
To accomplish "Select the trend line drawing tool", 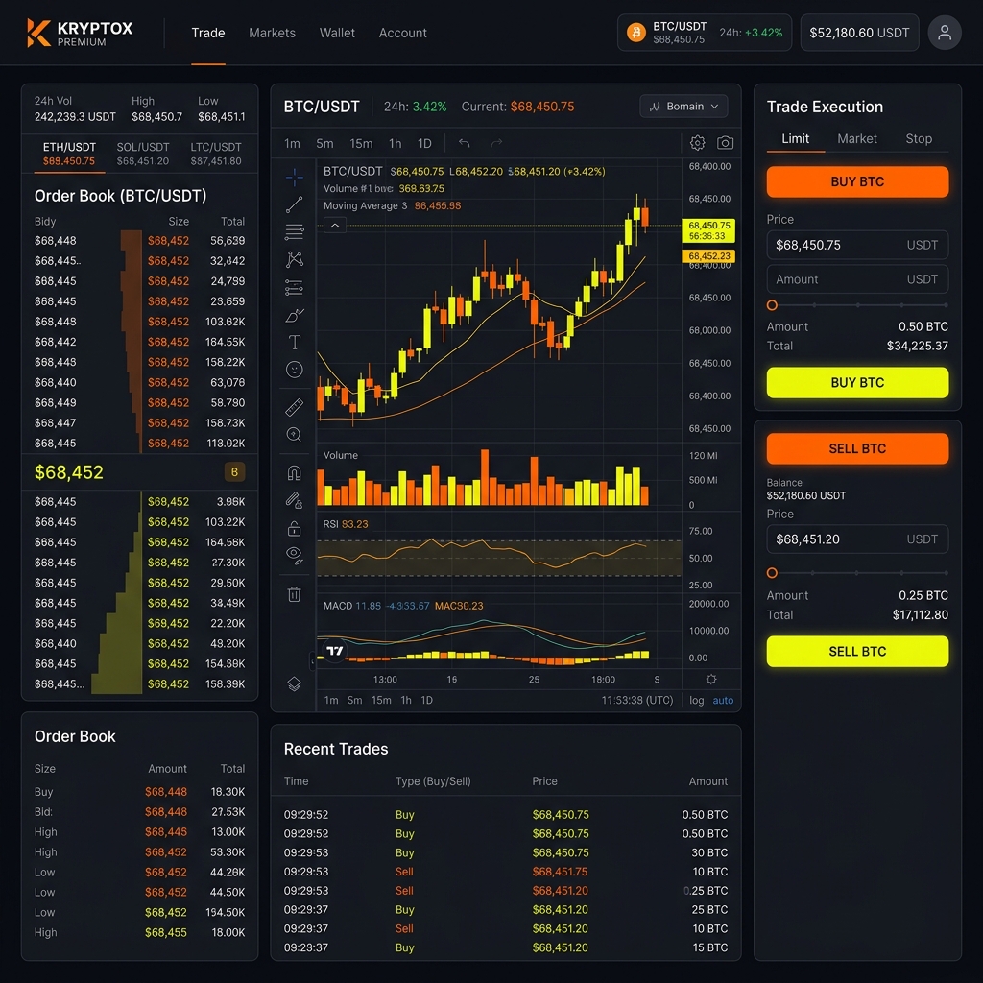I will [x=294, y=204].
